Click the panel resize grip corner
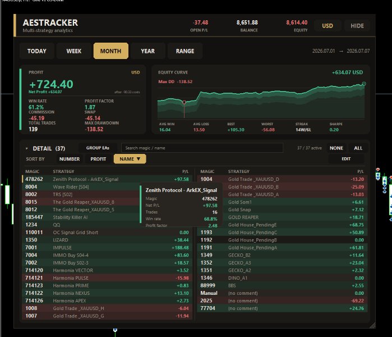Viewport: 392px width, 337px height. 372,325
